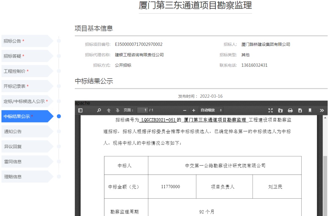Zoom in with the plus button
330x216 pixels.
pos(194,110)
